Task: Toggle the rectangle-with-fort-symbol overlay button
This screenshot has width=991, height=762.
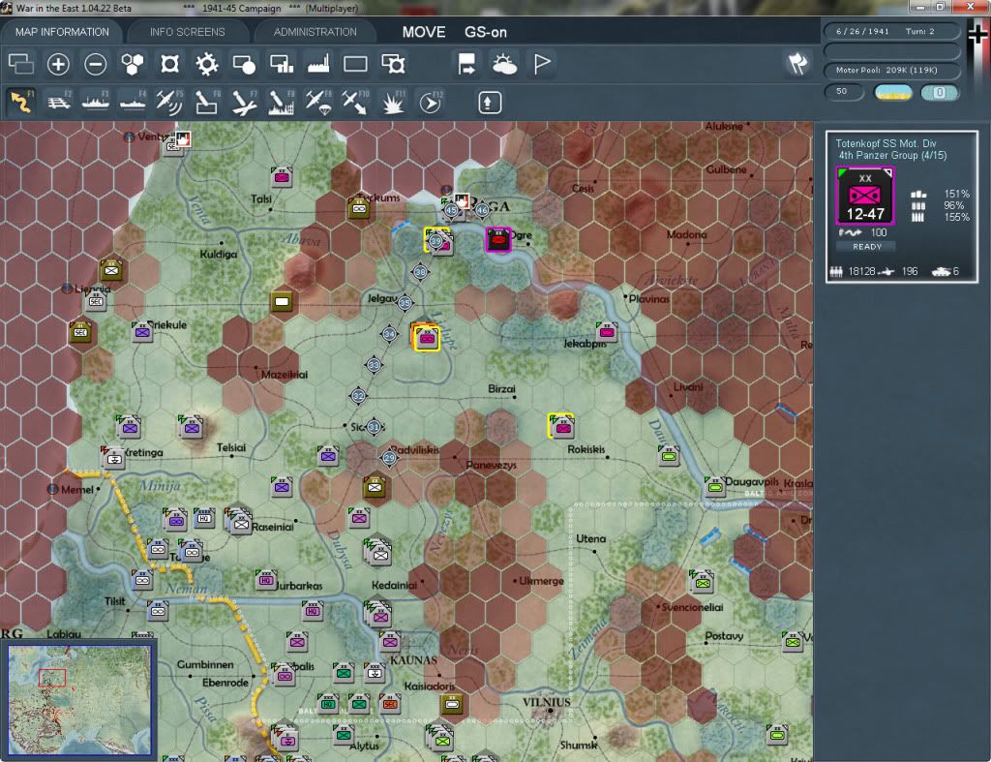Action: click(x=393, y=64)
